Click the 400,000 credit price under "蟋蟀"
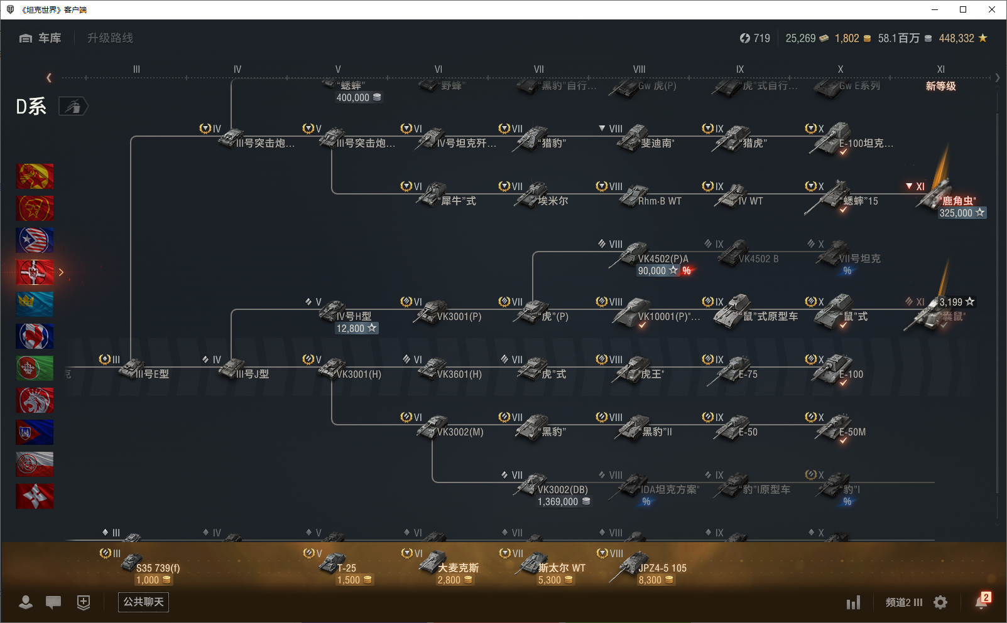Screen dimensions: 1007x623 [x=359, y=98]
